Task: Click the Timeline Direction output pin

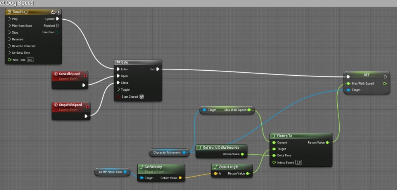Action: pyautogui.click(x=57, y=32)
